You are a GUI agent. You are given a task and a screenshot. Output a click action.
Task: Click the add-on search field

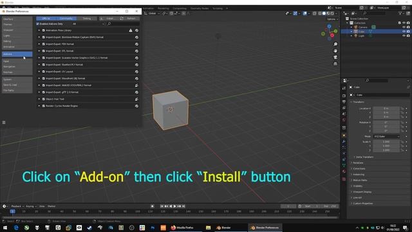123,24
